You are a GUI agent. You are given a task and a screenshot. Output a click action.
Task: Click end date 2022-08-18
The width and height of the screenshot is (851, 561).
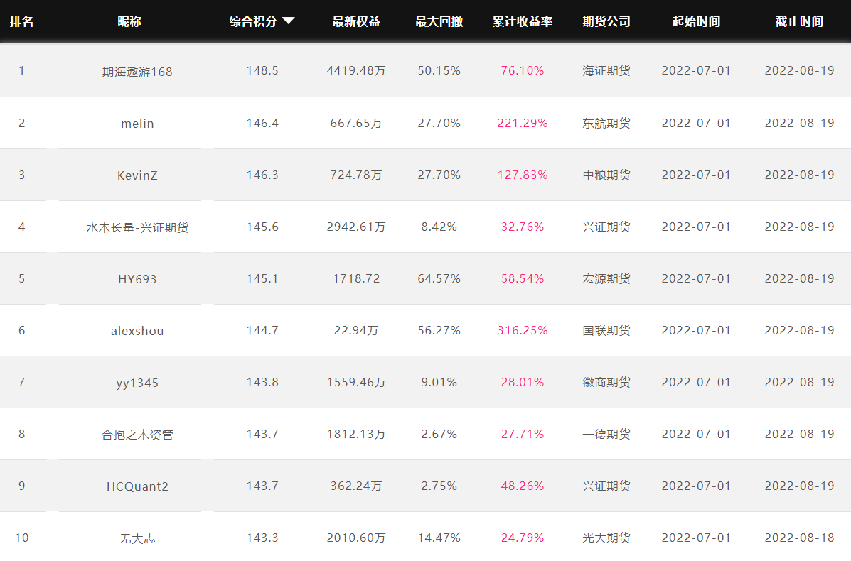(799, 538)
